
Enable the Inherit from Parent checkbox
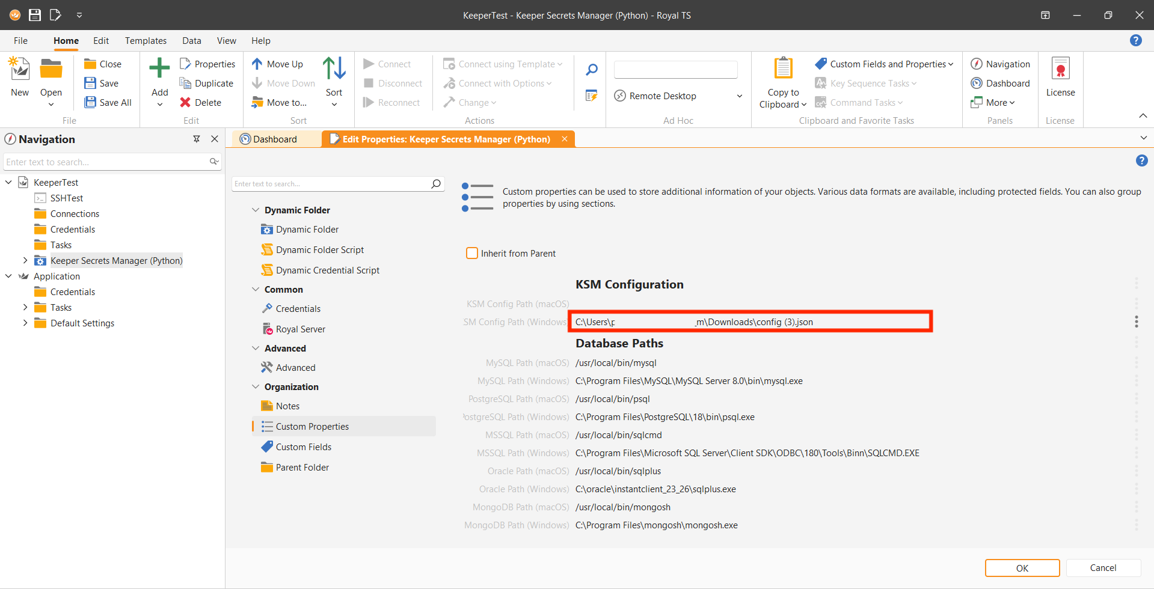[472, 254]
